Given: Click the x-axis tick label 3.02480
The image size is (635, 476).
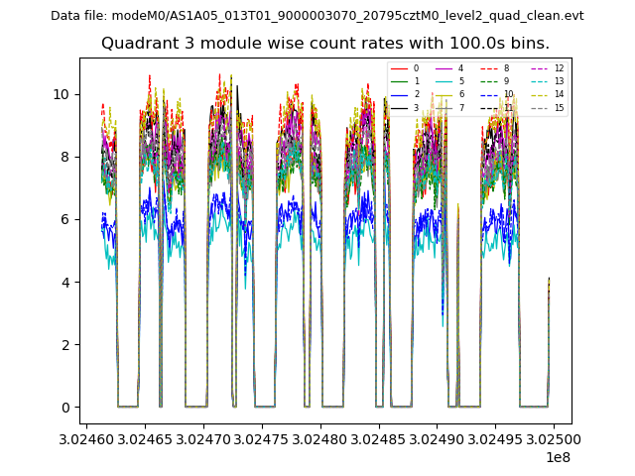Looking at the screenshot, I should 320,439.
